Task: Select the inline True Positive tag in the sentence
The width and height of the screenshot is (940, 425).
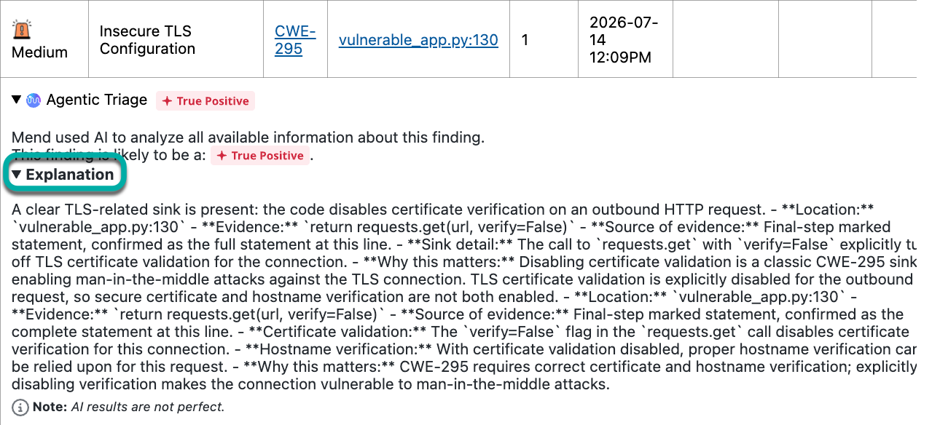Action: [x=260, y=156]
